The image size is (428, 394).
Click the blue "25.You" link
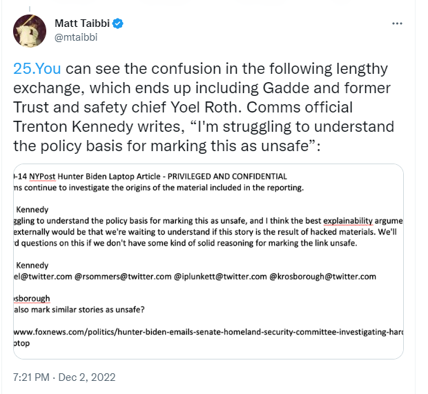(x=37, y=68)
